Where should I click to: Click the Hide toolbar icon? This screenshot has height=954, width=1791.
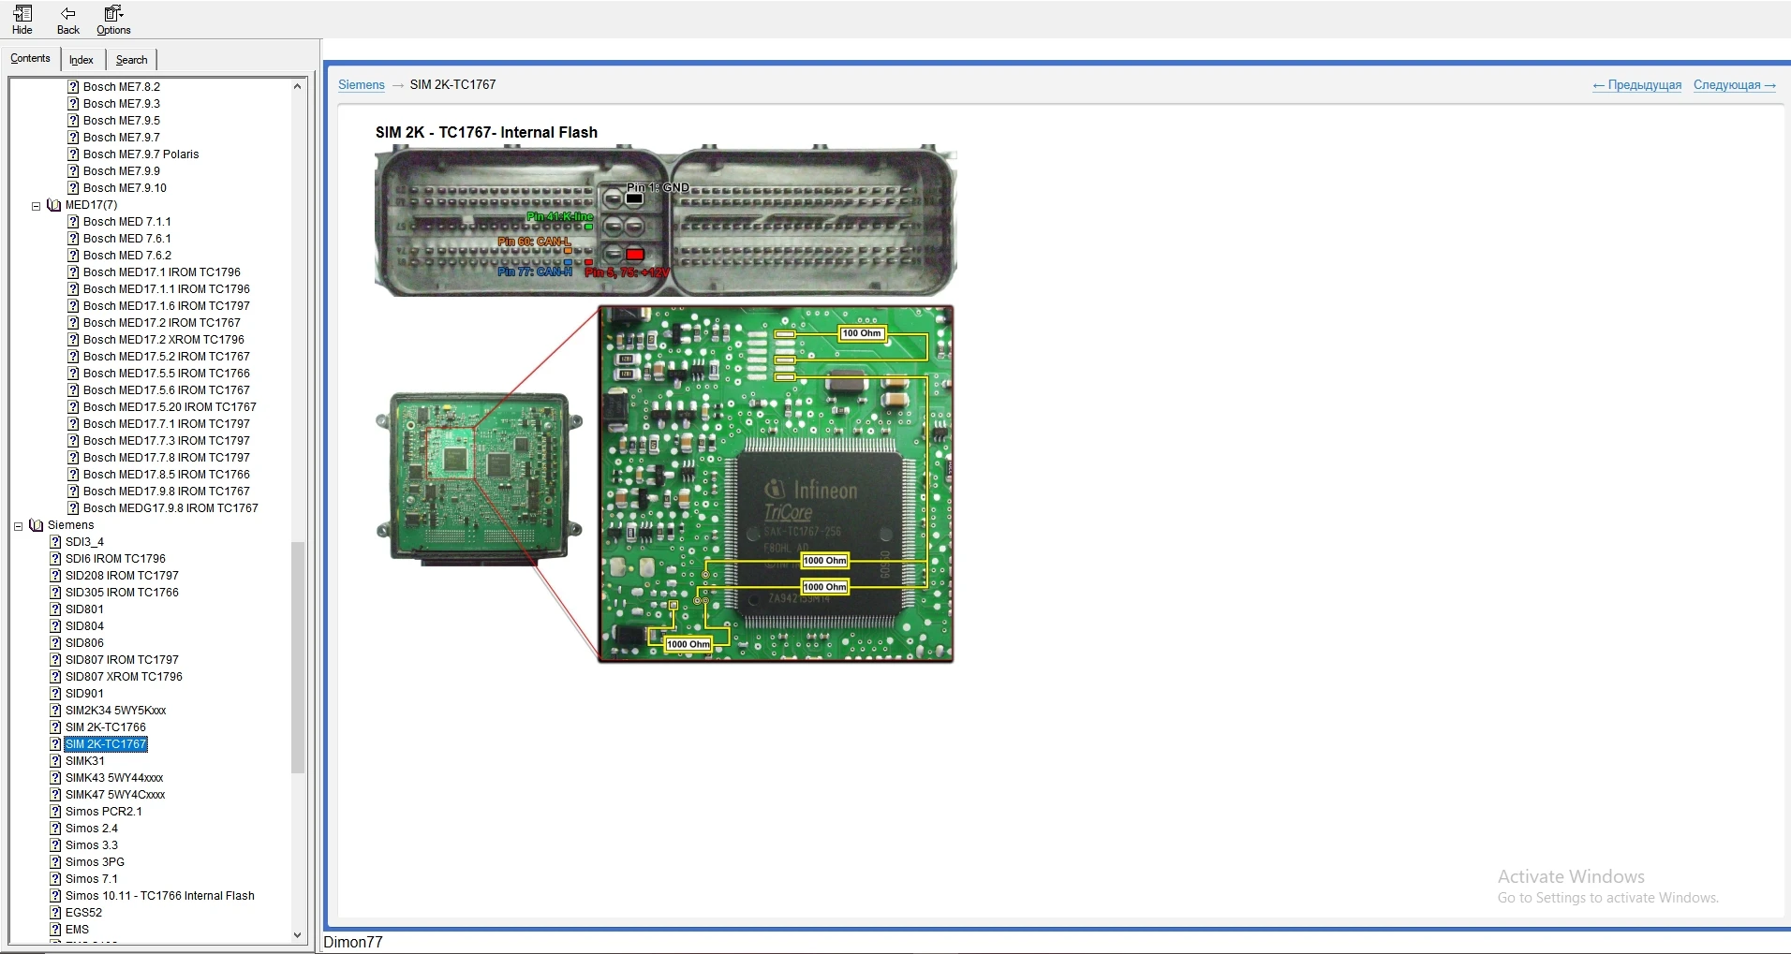(22, 14)
